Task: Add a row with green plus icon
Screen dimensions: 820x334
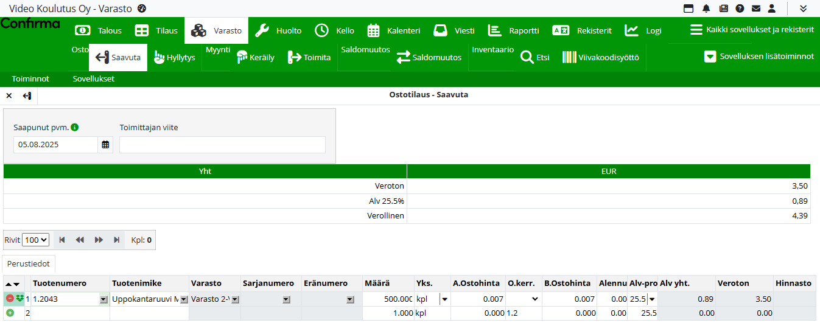Action: pyautogui.click(x=10, y=313)
